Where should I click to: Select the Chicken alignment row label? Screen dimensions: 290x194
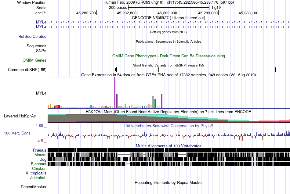point(39,168)
